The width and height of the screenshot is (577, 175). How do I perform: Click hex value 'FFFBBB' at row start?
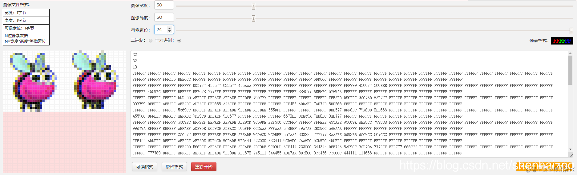(139, 92)
